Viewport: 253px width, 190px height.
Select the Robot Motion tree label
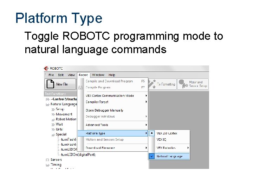(x=66, y=119)
